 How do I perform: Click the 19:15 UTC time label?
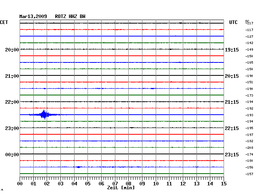coord(232,49)
